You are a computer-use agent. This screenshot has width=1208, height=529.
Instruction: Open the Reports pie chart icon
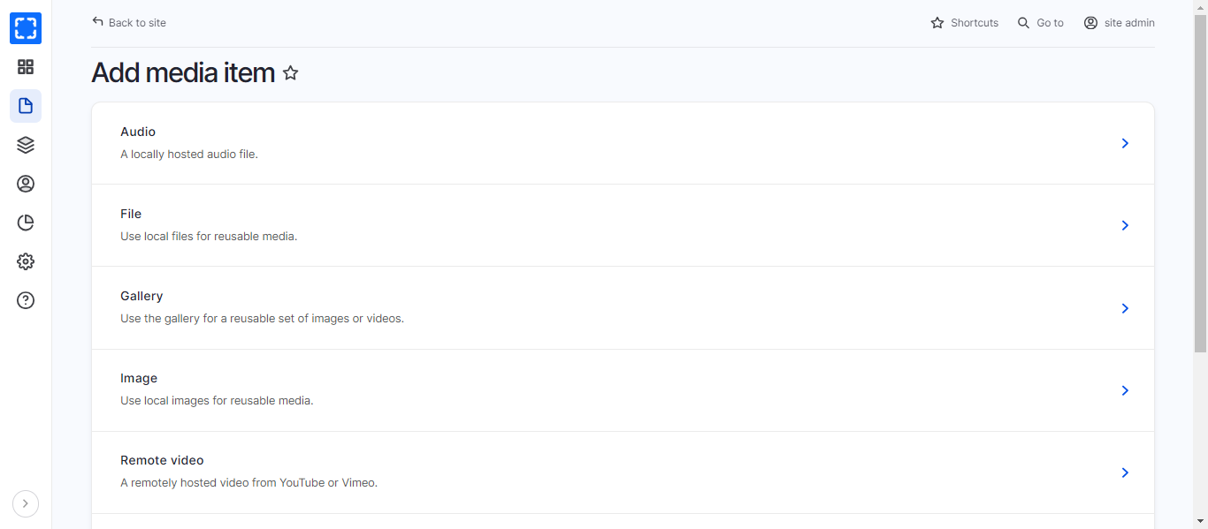pyautogui.click(x=26, y=223)
